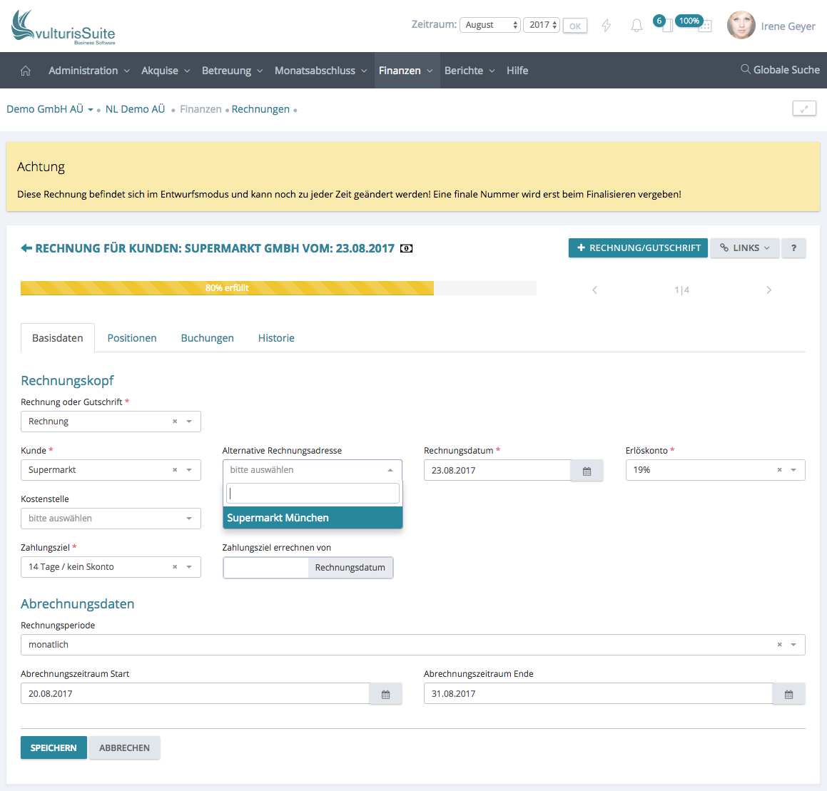Click the lightning bolt quick actions icon
The height and width of the screenshot is (791, 827).
607,26
